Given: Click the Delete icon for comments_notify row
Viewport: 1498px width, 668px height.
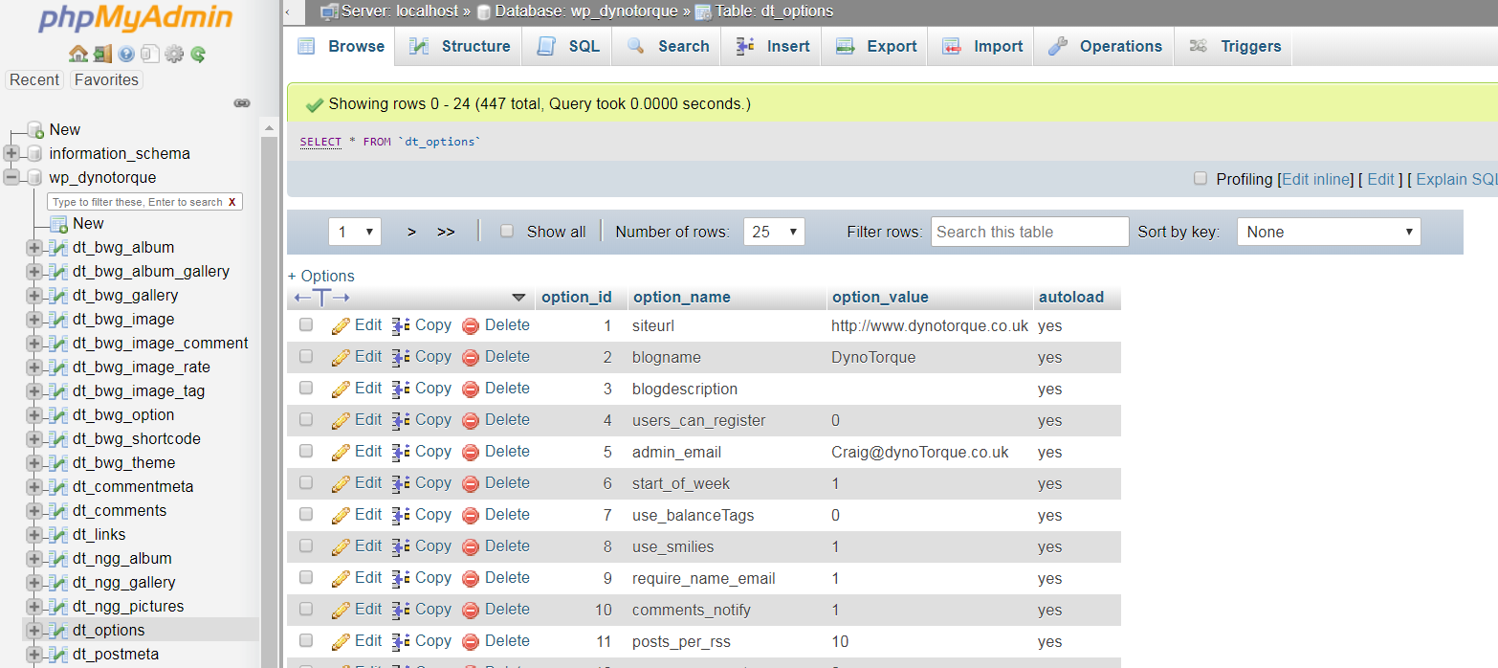Looking at the screenshot, I should point(471,611).
